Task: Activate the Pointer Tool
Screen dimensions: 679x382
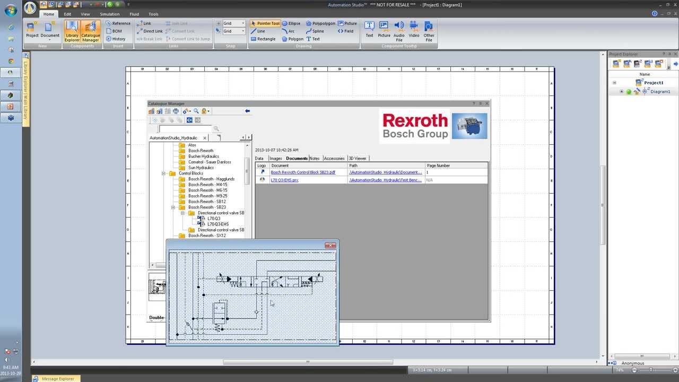Action: tap(265, 23)
